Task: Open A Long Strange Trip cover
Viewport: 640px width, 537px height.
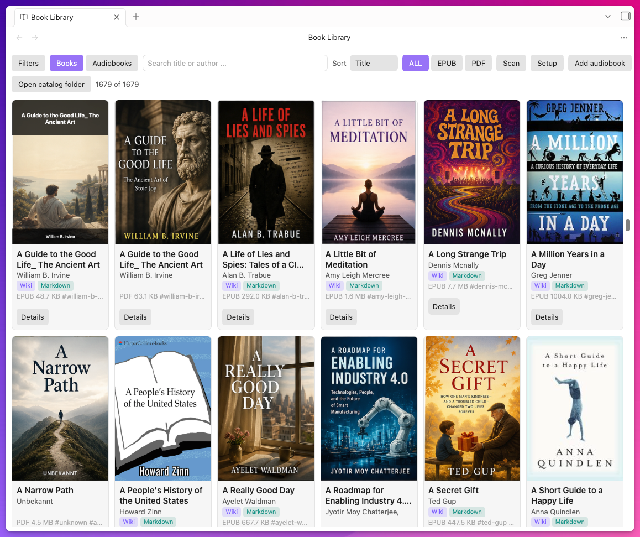Action: [x=472, y=173]
